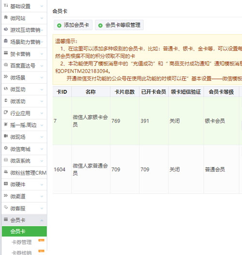Open the 行业应用 menu
Viewport: 242px width, 255px height.
24,113
